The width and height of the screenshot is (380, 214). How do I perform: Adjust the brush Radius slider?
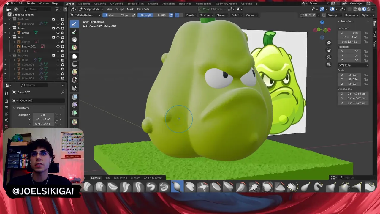(x=117, y=15)
